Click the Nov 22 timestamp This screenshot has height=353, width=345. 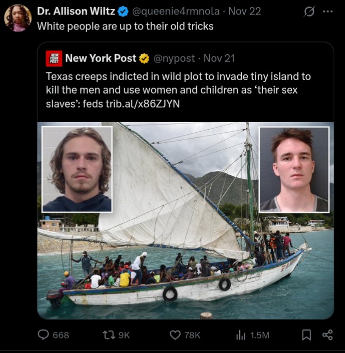[244, 11]
